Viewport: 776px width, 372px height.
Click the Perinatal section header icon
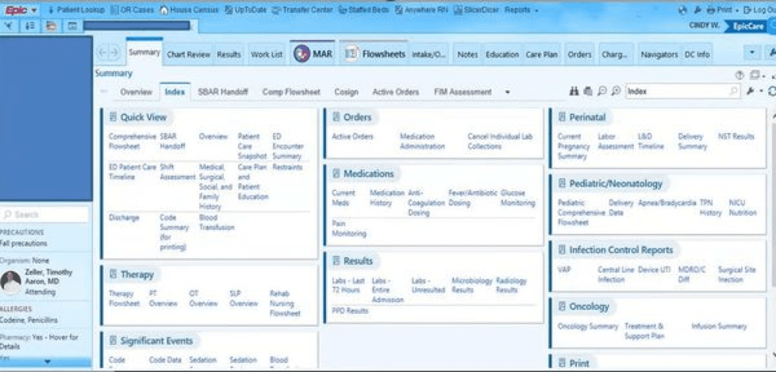[562, 117]
